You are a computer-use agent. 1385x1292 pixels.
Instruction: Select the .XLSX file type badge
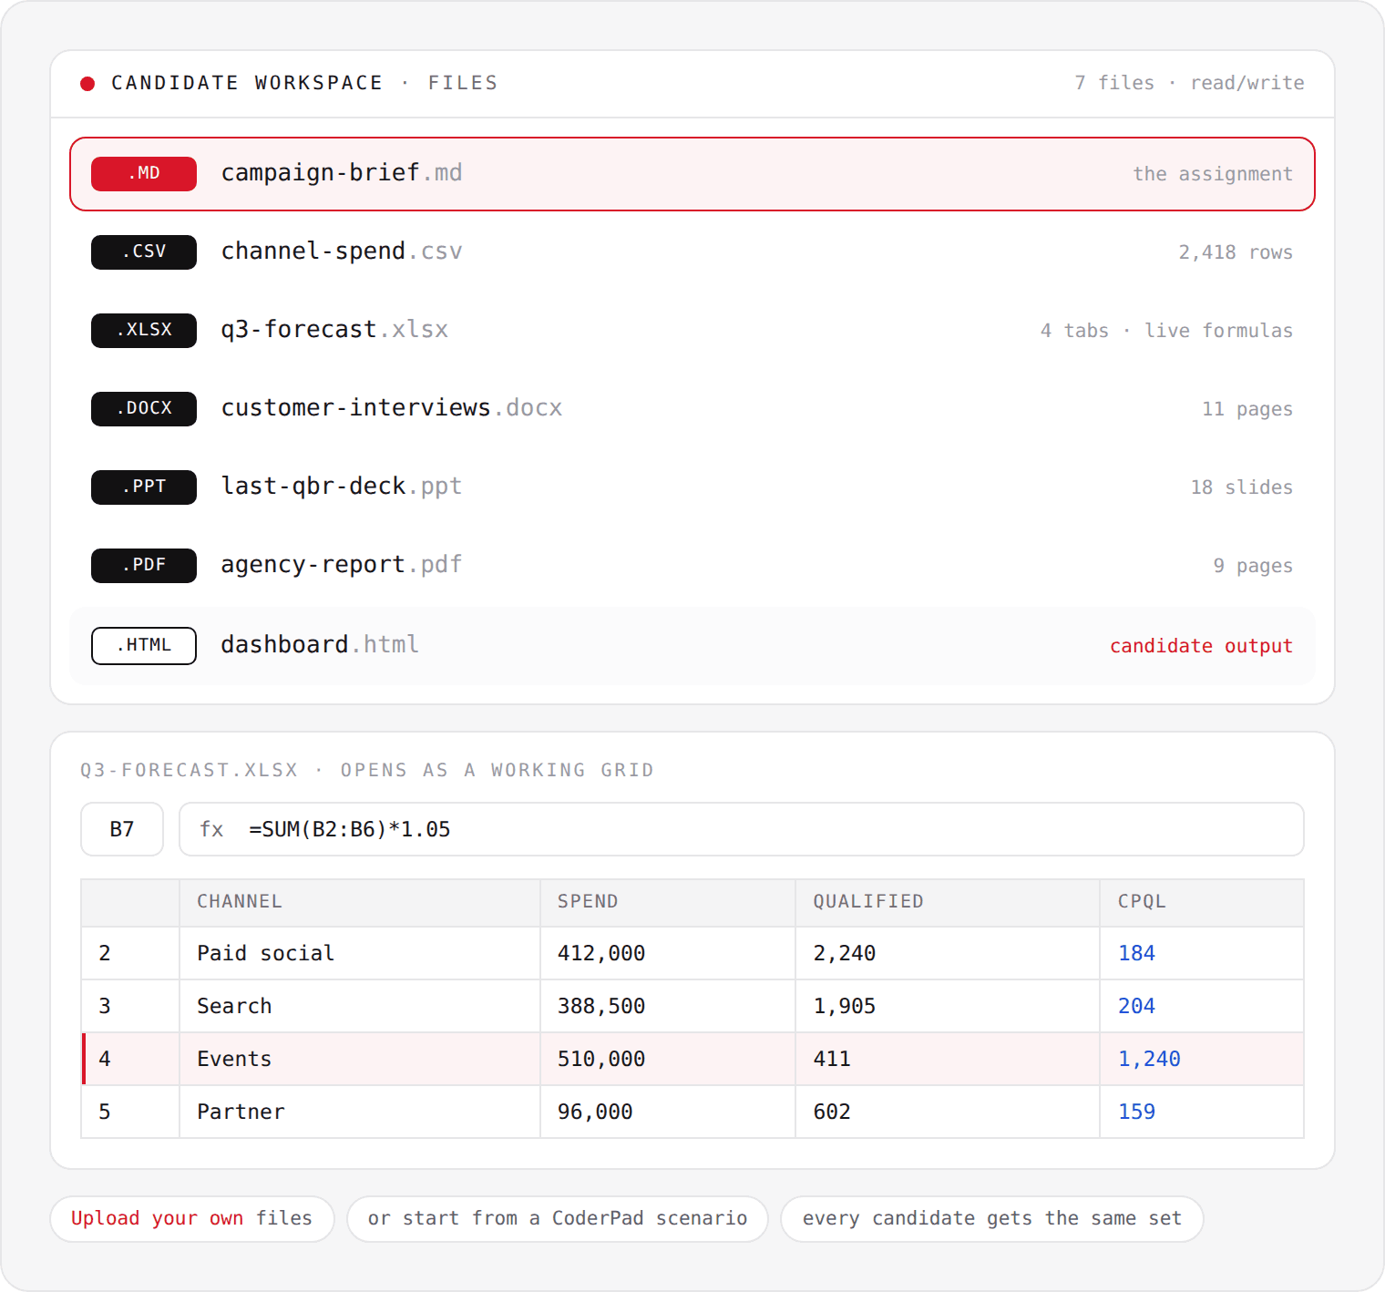pos(144,331)
